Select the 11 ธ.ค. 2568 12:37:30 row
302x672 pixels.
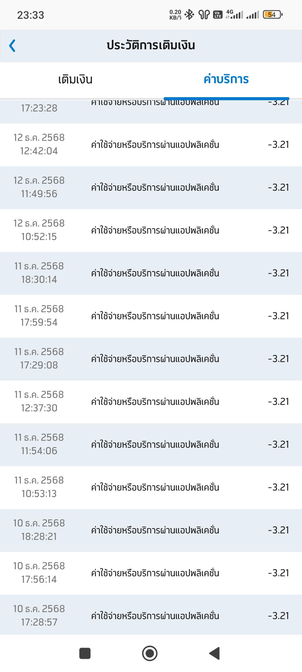point(151,402)
